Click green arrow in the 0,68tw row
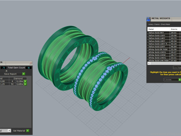Viewport: 181px width, 136px height. pos(25,84)
